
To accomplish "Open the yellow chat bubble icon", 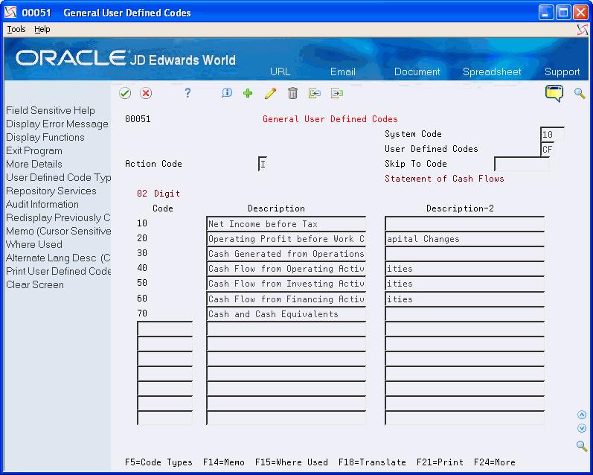I will pyautogui.click(x=554, y=93).
